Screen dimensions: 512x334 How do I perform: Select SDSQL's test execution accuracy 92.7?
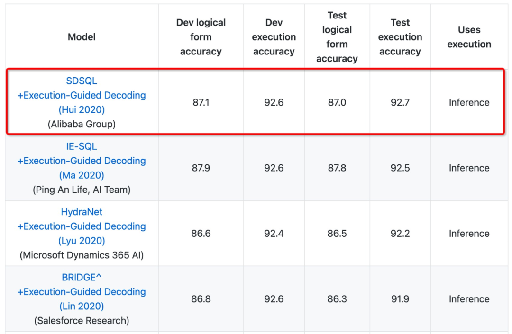click(x=400, y=102)
